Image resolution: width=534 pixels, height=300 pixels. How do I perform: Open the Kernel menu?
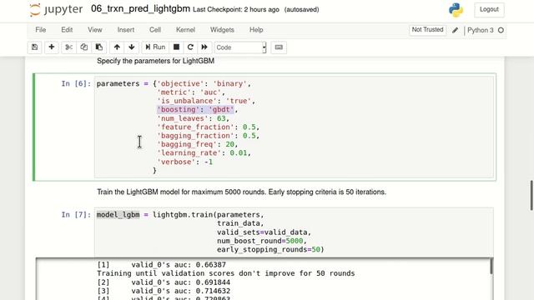point(185,30)
